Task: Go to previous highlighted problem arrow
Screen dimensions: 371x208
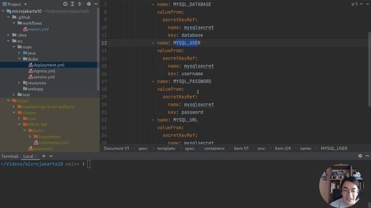Action: click(x=361, y=4)
